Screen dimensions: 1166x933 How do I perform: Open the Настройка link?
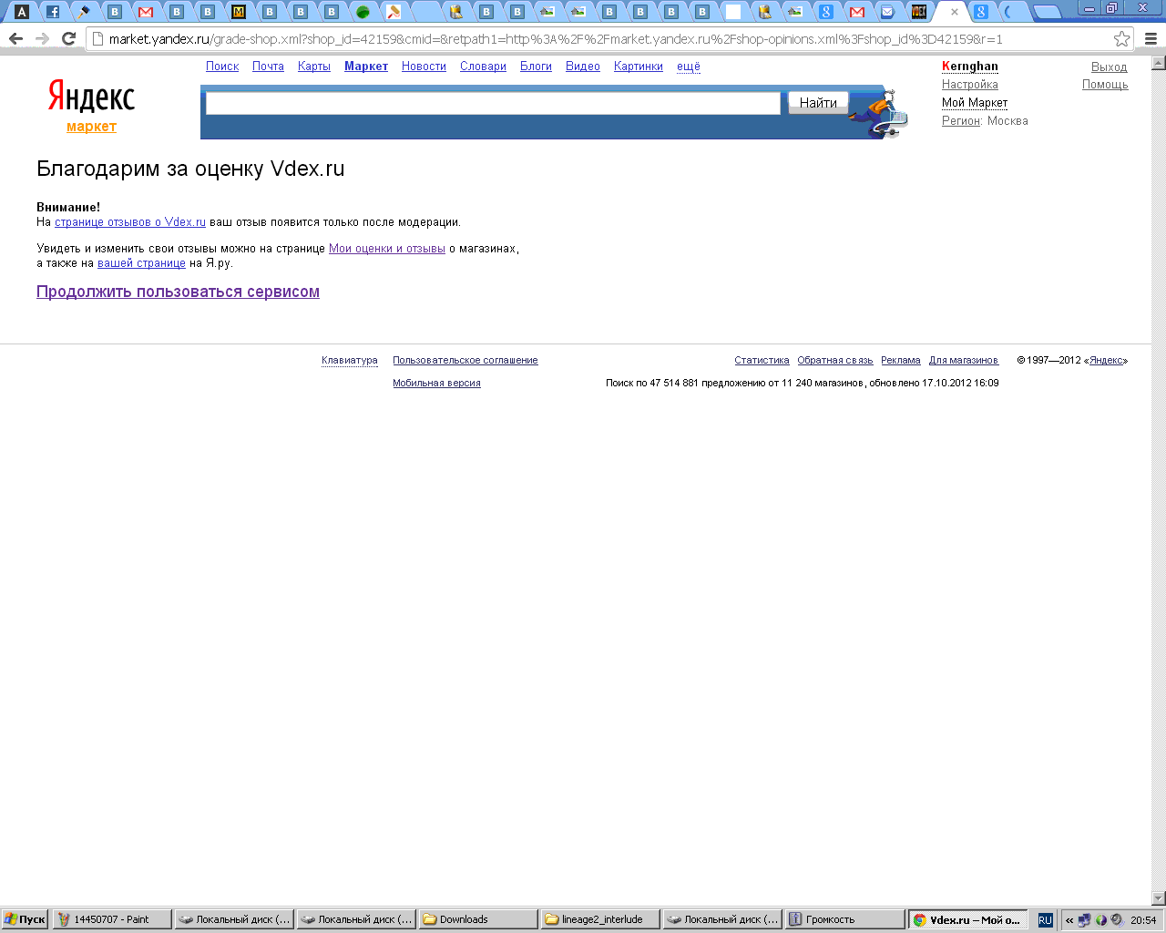tap(970, 85)
